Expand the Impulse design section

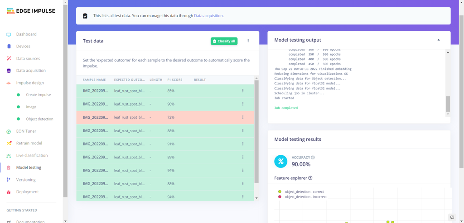[30, 83]
